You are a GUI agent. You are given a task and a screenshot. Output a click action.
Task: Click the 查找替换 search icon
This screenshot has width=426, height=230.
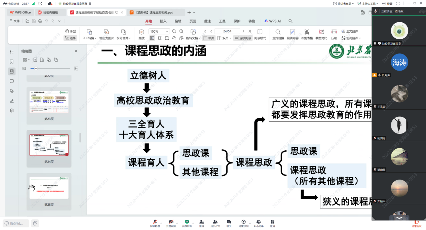278,32
